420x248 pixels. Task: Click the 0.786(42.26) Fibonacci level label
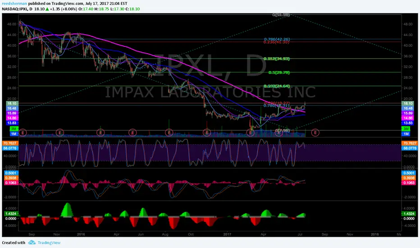pyautogui.click(x=277, y=39)
